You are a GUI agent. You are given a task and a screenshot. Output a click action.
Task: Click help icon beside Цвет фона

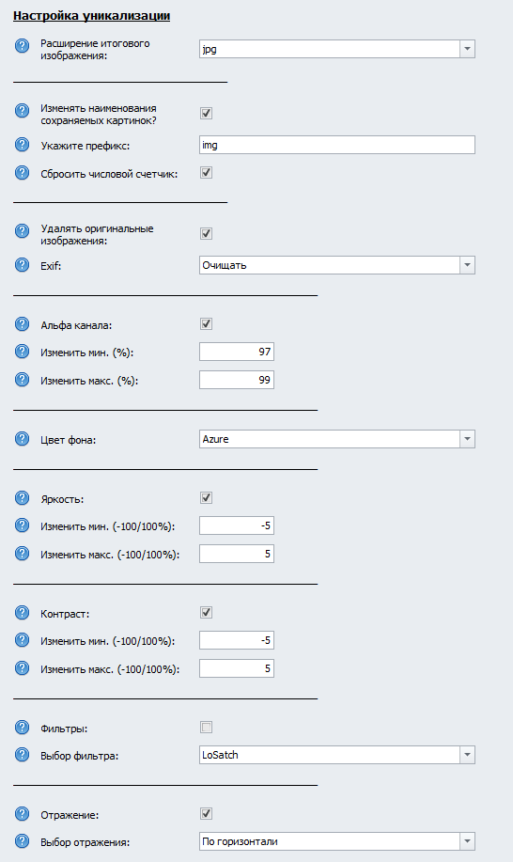pos(22,439)
